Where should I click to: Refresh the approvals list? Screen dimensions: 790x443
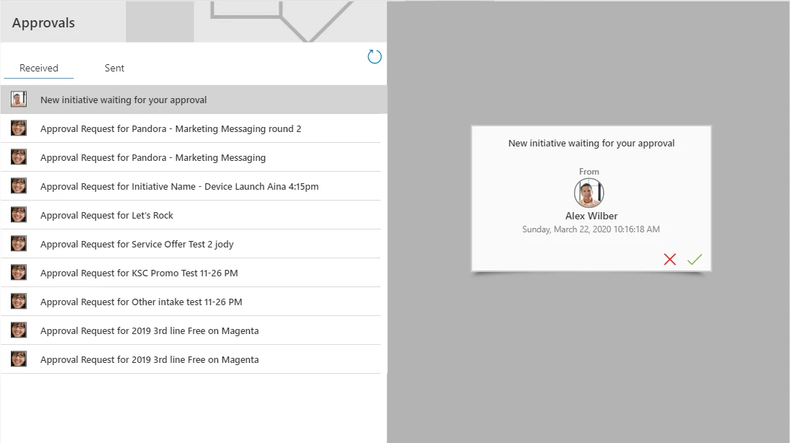[x=374, y=56]
